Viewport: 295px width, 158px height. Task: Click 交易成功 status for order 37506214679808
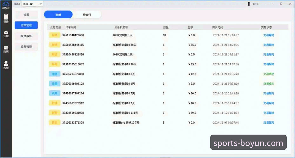[269, 74]
